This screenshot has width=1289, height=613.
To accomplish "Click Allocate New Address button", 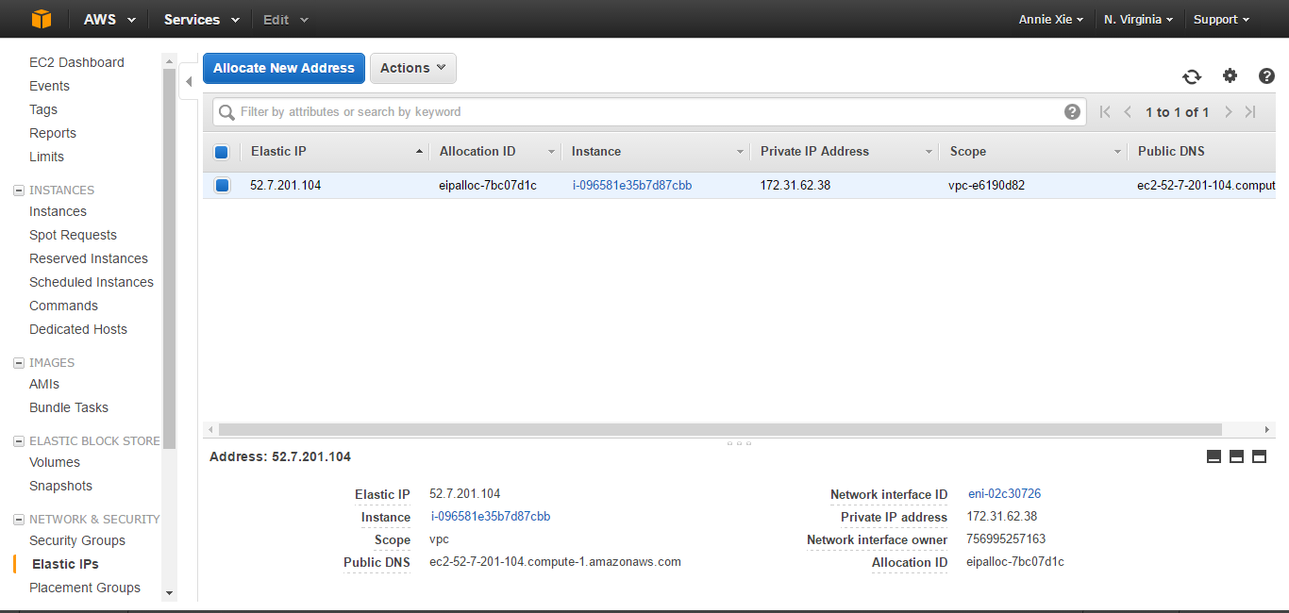I will coord(284,68).
